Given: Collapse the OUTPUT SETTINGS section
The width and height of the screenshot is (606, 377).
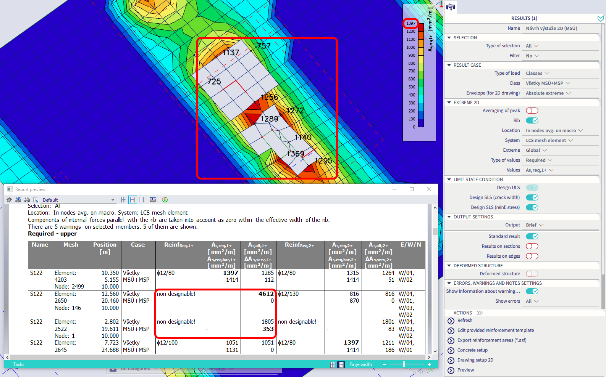Looking at the screenshot, I should pos(449,217).
